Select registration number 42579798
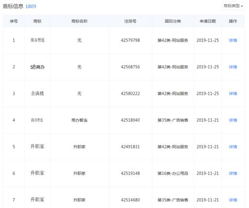249x208 pixels. (x=130, y=40)
